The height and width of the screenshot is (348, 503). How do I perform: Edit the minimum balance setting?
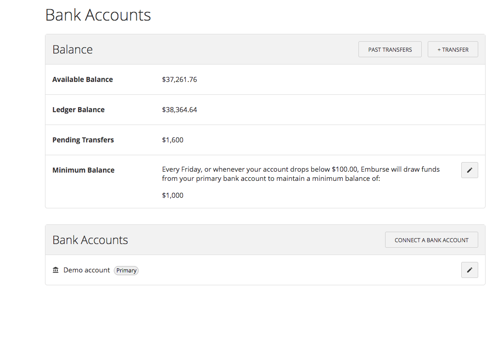(x=469, y=170)
